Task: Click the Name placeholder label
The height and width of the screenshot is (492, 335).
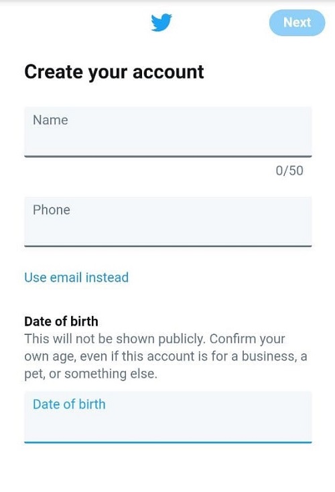Action: coord(50,120)
